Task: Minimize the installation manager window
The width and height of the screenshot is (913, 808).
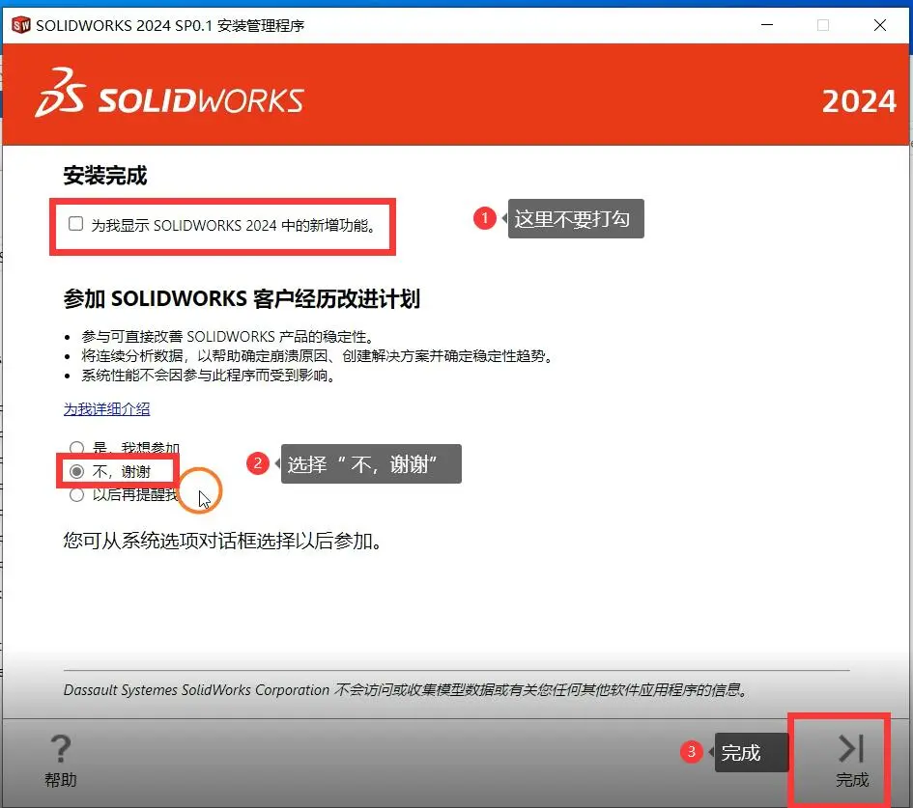Action: click(x=767, y=25)
